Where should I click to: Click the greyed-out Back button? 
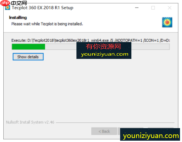104,131
